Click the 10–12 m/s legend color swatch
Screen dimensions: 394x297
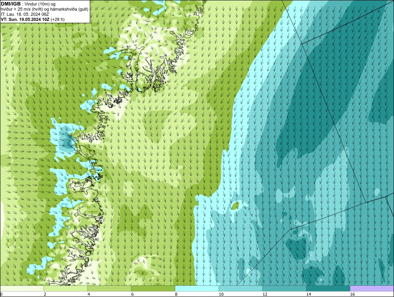click(240, 288)
